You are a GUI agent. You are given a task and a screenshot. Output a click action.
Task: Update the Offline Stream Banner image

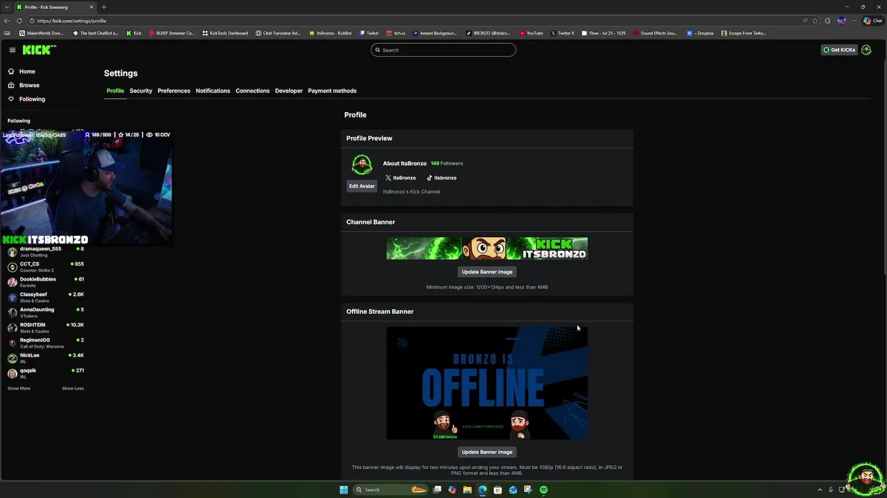(487, 452)
